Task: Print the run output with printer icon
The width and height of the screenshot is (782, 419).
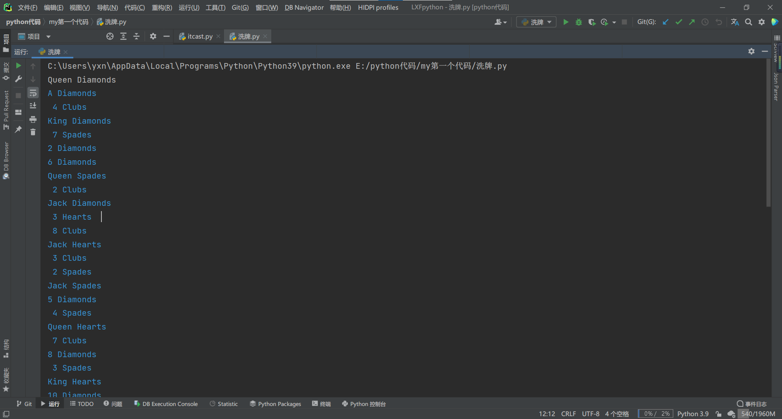Action: tap(33, 119)
